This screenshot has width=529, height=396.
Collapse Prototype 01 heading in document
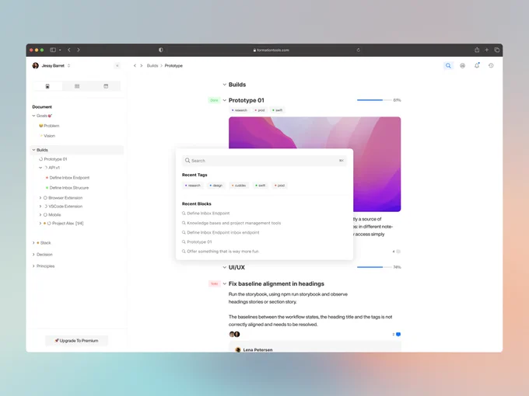[x=224, y=100]
